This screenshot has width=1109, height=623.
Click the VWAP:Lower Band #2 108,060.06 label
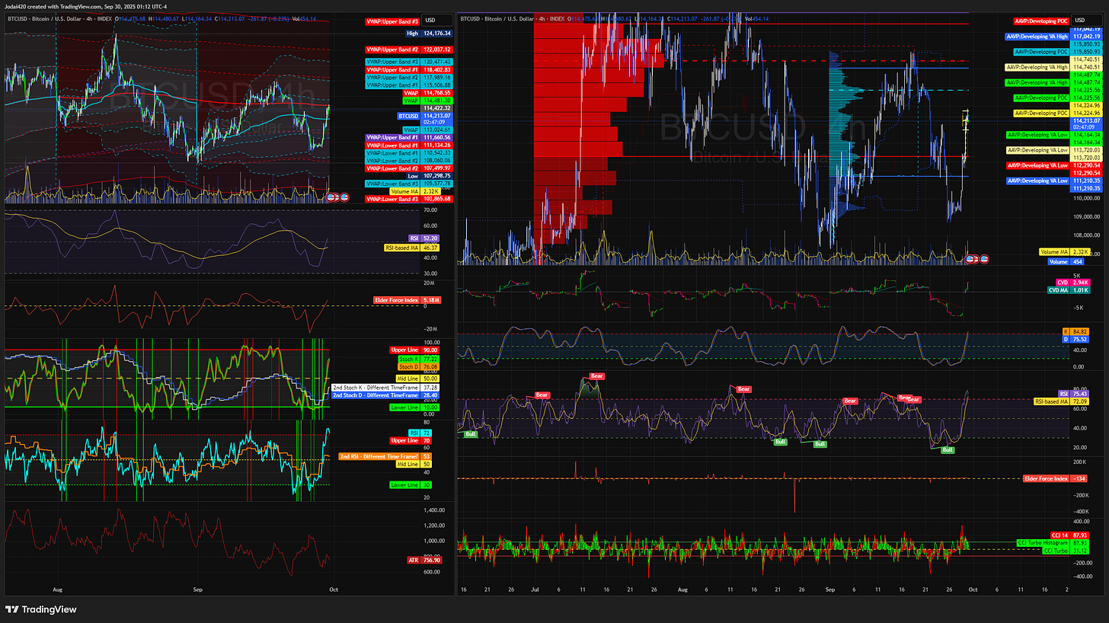click(409, 161)
